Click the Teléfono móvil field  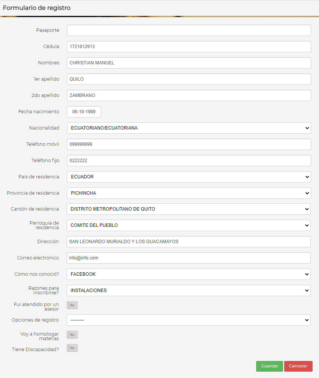pos(189,144)
